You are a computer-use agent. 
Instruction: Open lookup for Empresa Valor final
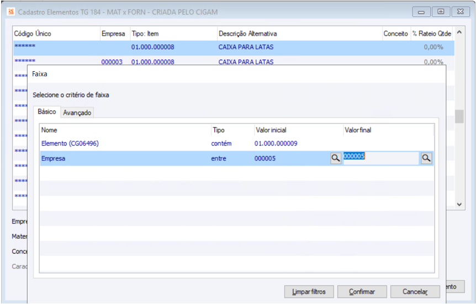(426, 158)
